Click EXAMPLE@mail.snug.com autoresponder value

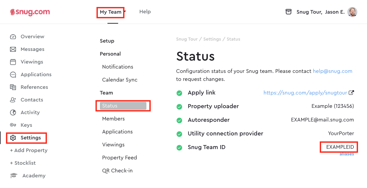click(x=322, y=120)
